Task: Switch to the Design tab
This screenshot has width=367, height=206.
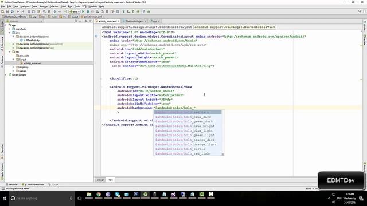Action: click(101, 180)
